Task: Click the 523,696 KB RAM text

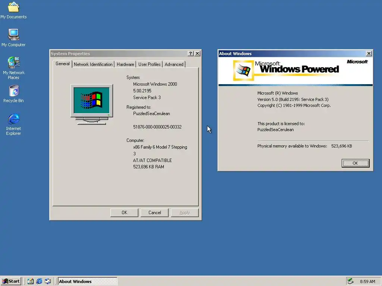Action: point(148,167)
